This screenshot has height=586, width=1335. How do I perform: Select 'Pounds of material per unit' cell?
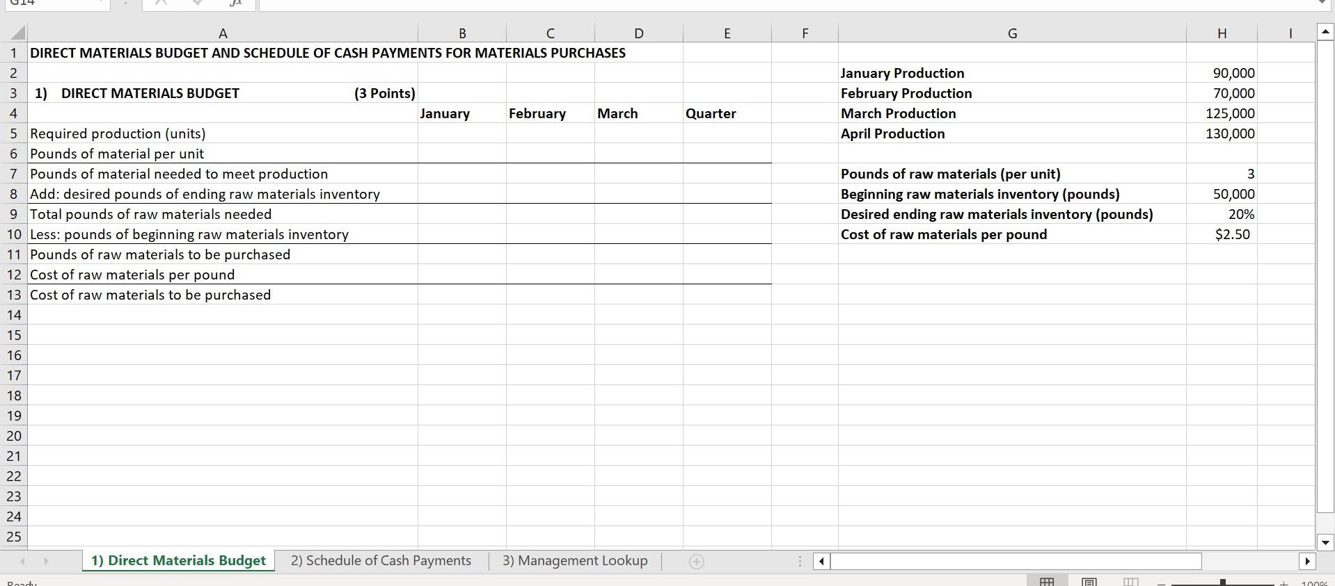(223, 154)
